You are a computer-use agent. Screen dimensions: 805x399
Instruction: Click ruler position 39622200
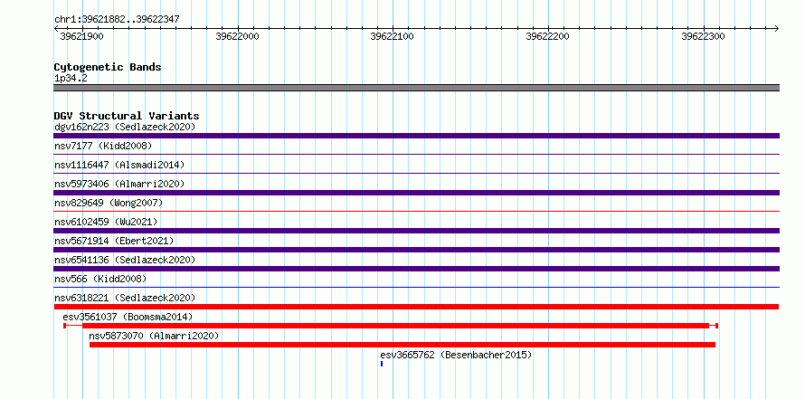pos(547,36)
